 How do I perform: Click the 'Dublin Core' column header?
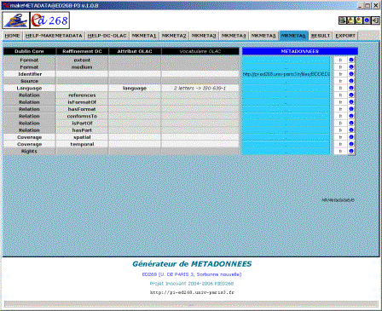pyautogui.click(x=29, y=51)
